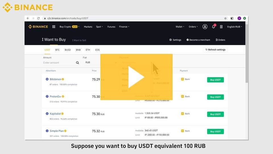Click Buy USDT for Simple Plan

pyautogui.click(x=215, y=131)
